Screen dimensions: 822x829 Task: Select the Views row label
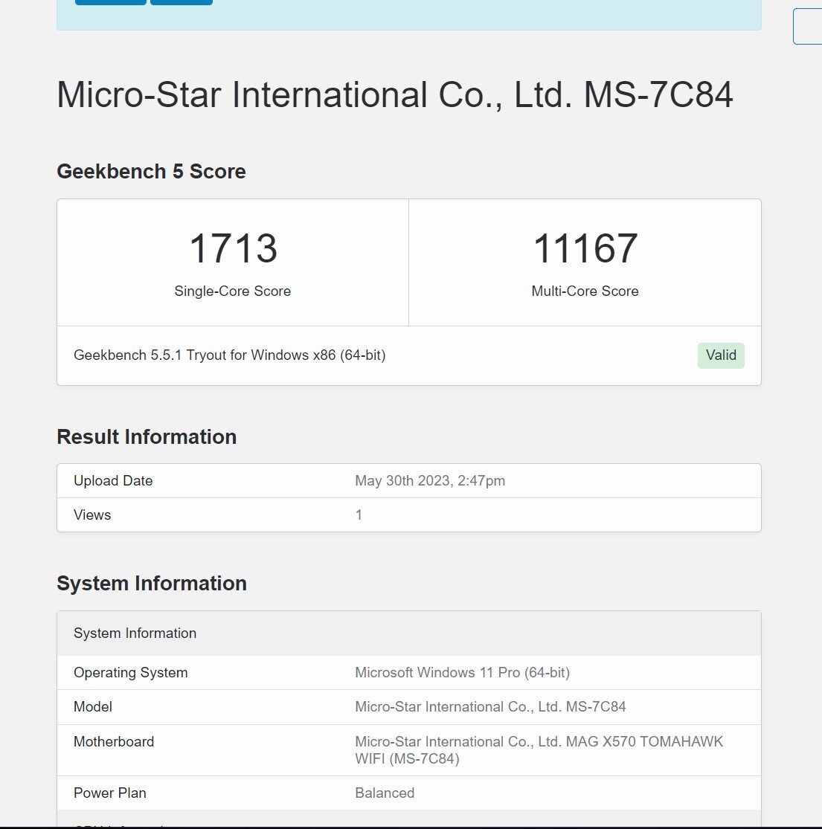92,515
